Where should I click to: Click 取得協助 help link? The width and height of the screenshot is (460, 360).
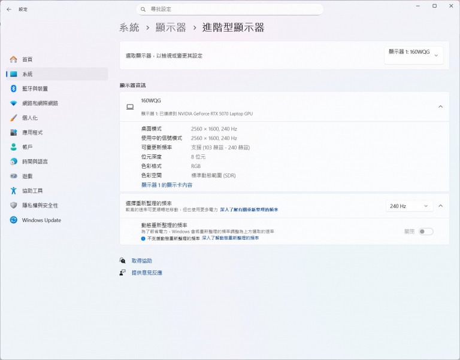coord(141,261)
